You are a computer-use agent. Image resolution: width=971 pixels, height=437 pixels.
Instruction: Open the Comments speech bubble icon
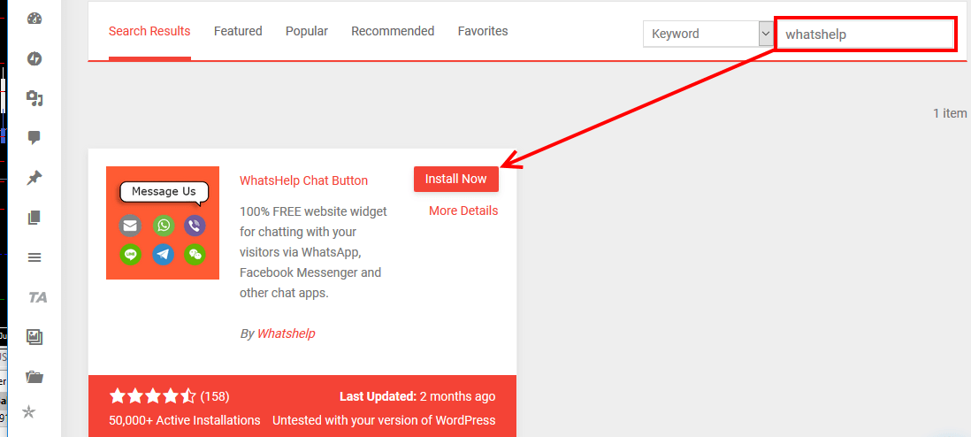tap(34, 138)
